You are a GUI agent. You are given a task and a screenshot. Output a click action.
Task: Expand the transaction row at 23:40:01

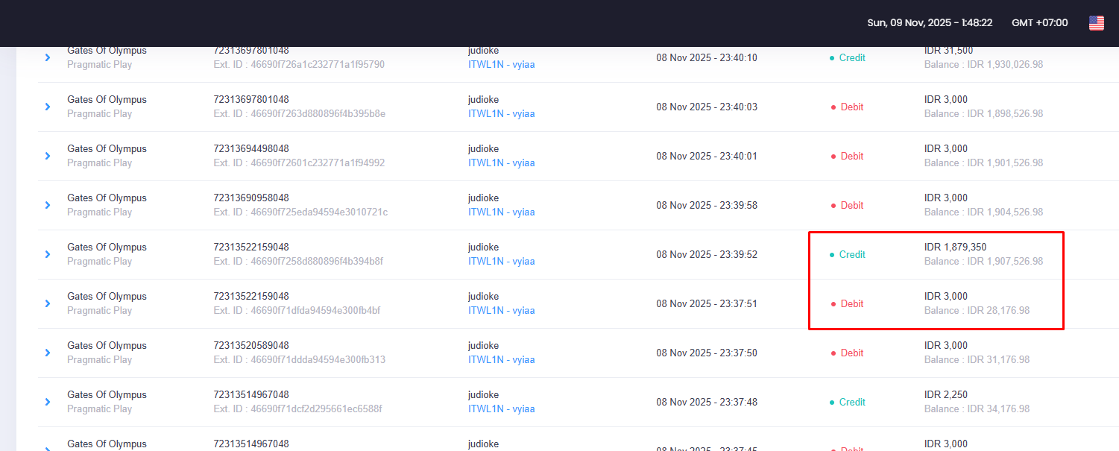coord(48,156)
